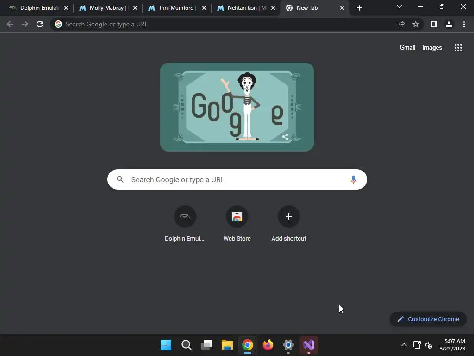The image size is (474, 356).
Task: Expand the tab search dropdown chevron
Action: pyautogui.click(x=399, y=6)
